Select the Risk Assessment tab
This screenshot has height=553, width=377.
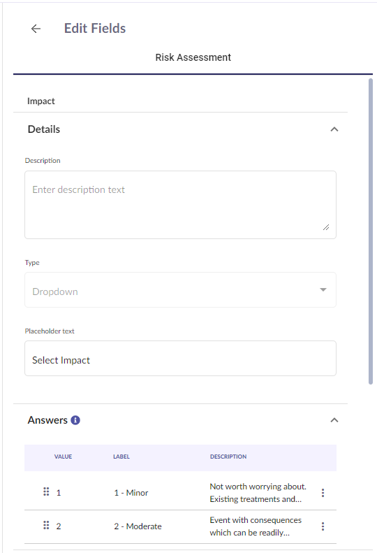click(193, 57)
